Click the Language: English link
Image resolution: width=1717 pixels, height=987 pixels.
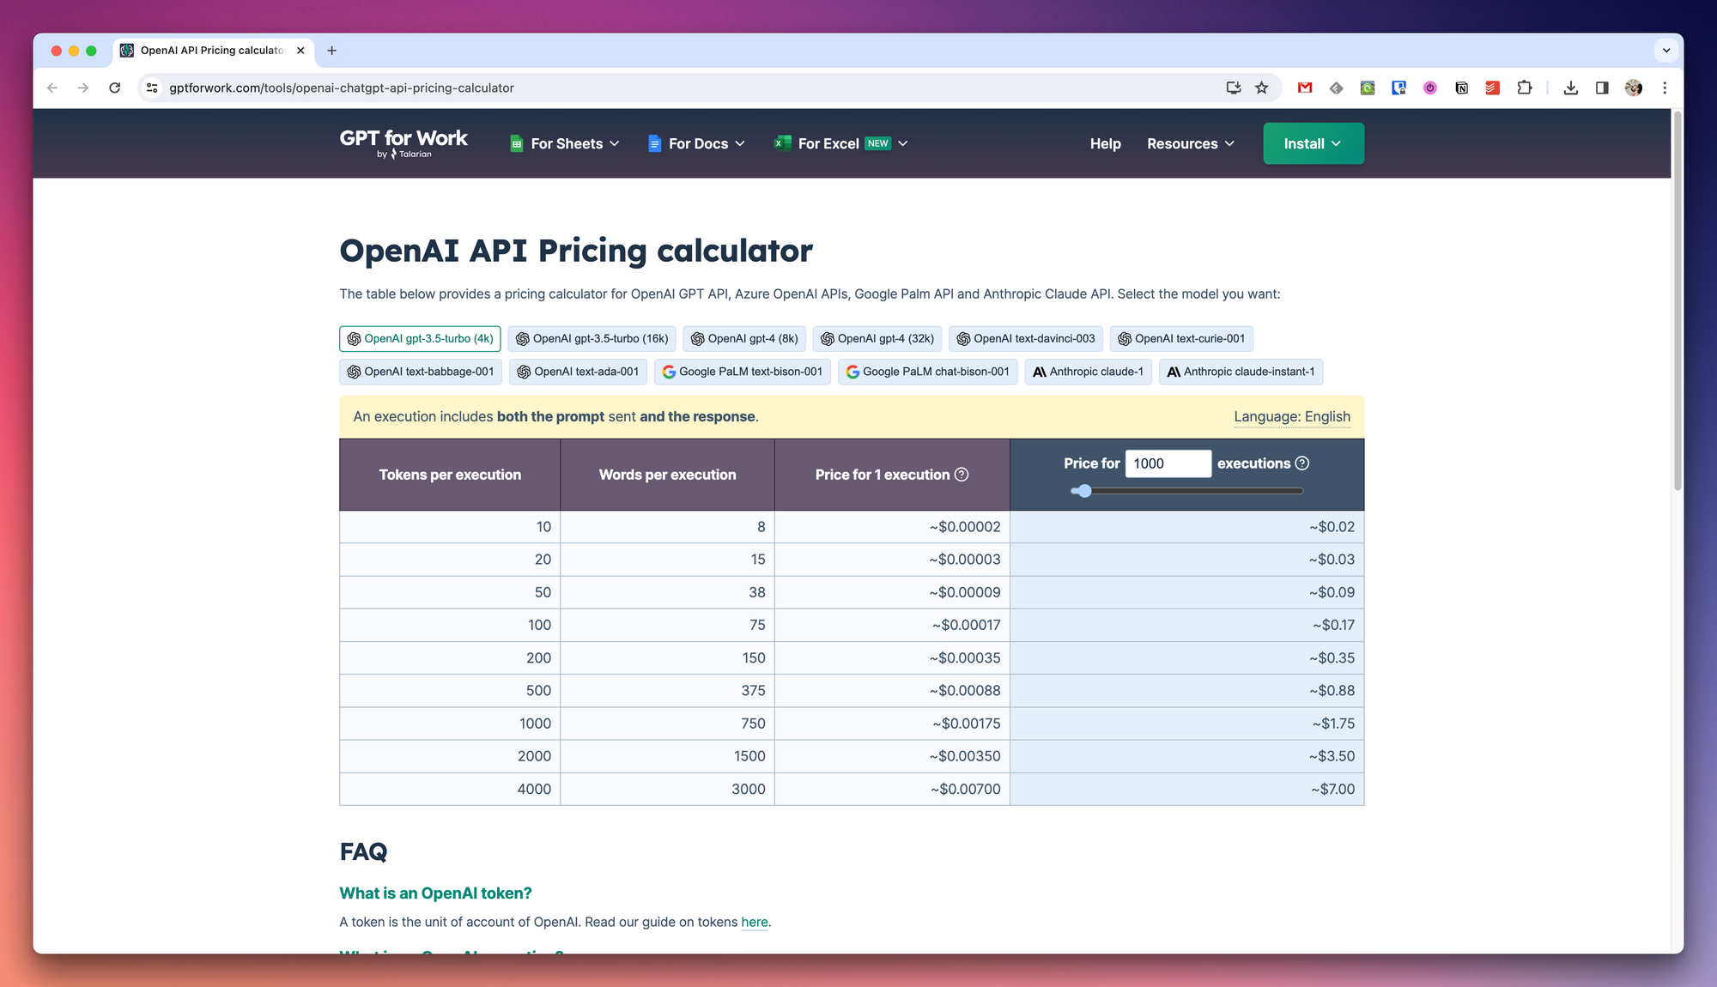coord(1291,416)
